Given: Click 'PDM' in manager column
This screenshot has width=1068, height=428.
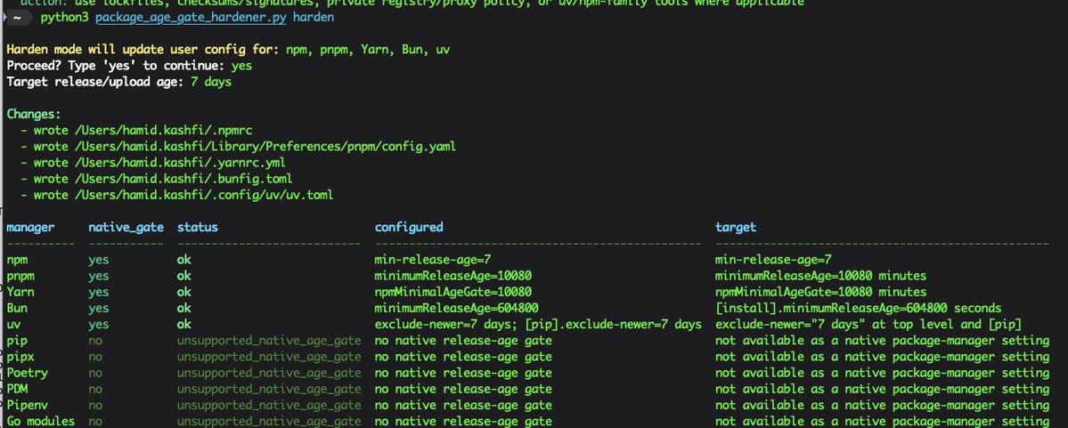Looking at the screenshot, I should pyautogui.click(x=17, y=389).
